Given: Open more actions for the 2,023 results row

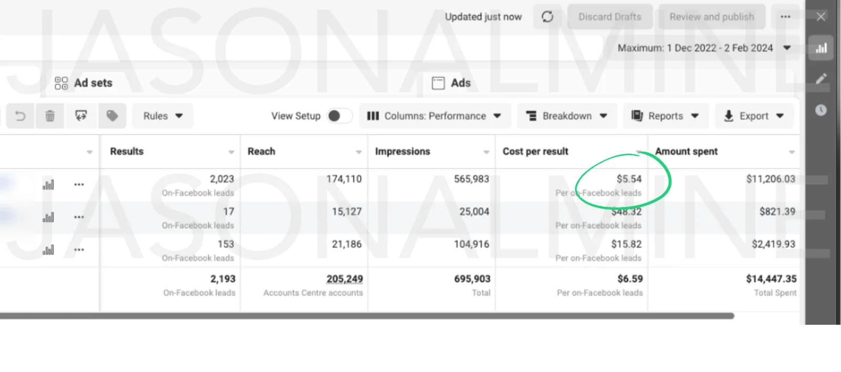Looking at the screenshot, I should click(79, 185).
